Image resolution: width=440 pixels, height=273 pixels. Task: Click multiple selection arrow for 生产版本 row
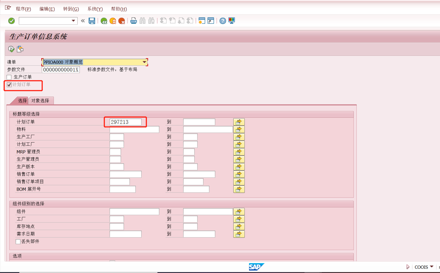click(239, 167)
